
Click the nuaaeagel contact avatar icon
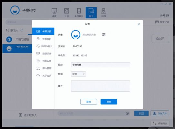tap(9, 49)
